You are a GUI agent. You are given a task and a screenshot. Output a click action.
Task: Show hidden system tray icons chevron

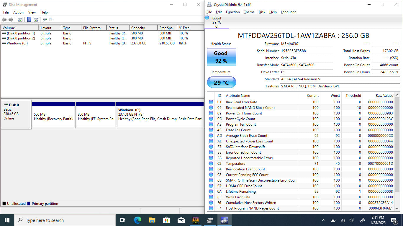pos(324,220)
